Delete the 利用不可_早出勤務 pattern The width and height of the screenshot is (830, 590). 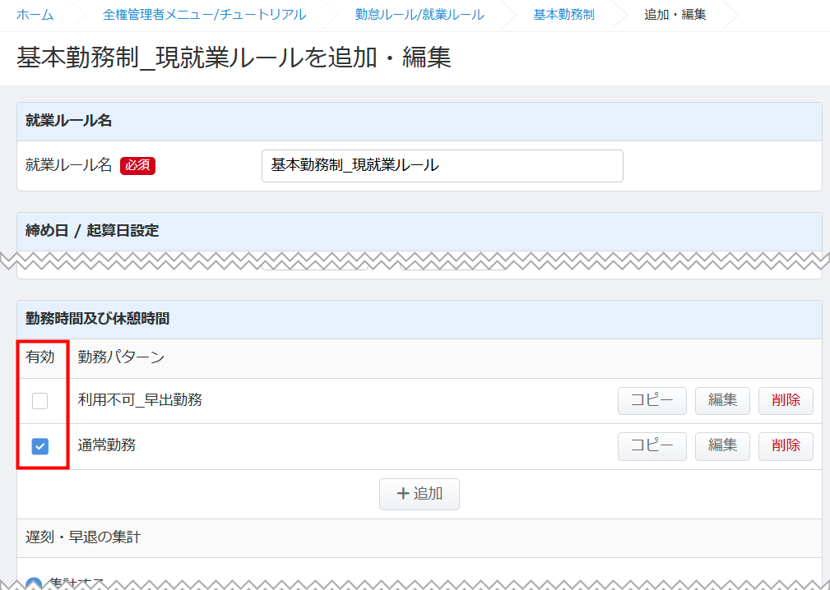click(786, 400)
